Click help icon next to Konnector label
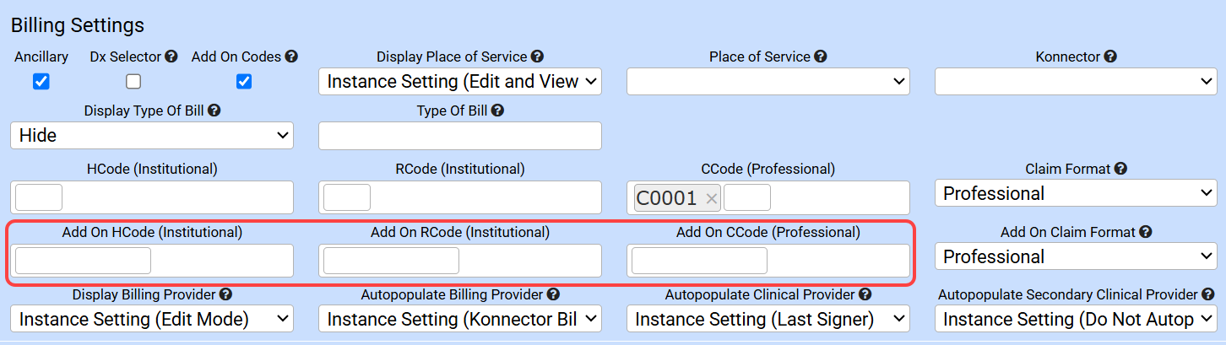1226x345 pixels. click(x=1110, y=57)
